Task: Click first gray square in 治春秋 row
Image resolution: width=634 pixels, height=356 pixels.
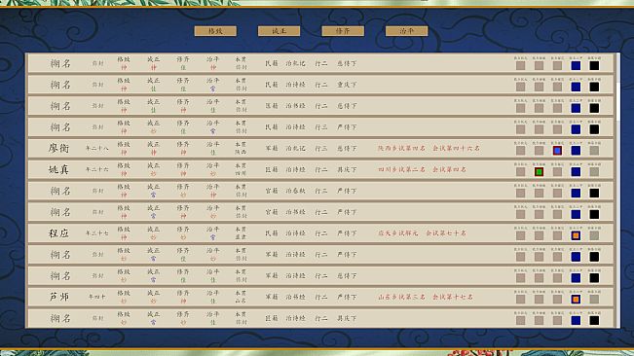Action: (520, 193)
